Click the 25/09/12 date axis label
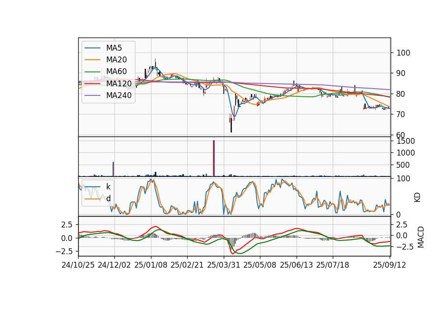Image resolution: width=434 pixels, height=312 pixels. (389, 265)
